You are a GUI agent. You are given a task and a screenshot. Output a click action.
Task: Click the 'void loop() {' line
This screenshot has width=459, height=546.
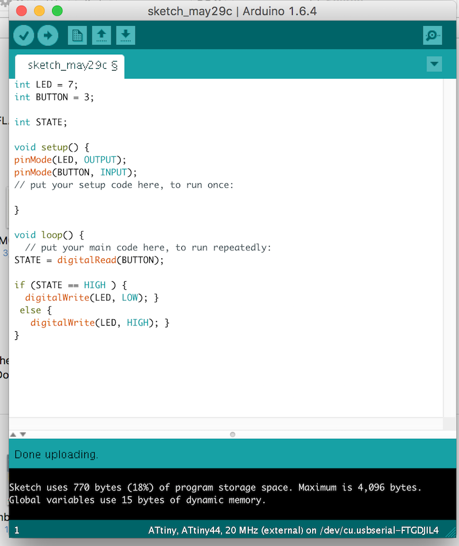49,235
